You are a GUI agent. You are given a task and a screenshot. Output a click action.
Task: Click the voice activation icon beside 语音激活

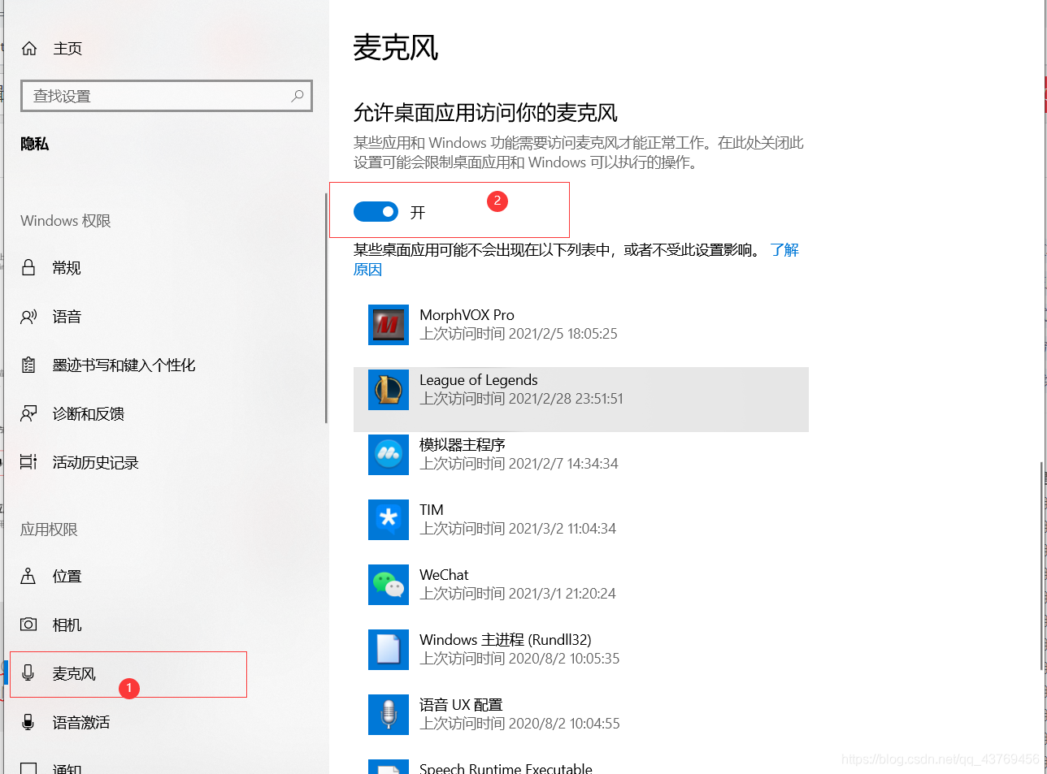28,721
